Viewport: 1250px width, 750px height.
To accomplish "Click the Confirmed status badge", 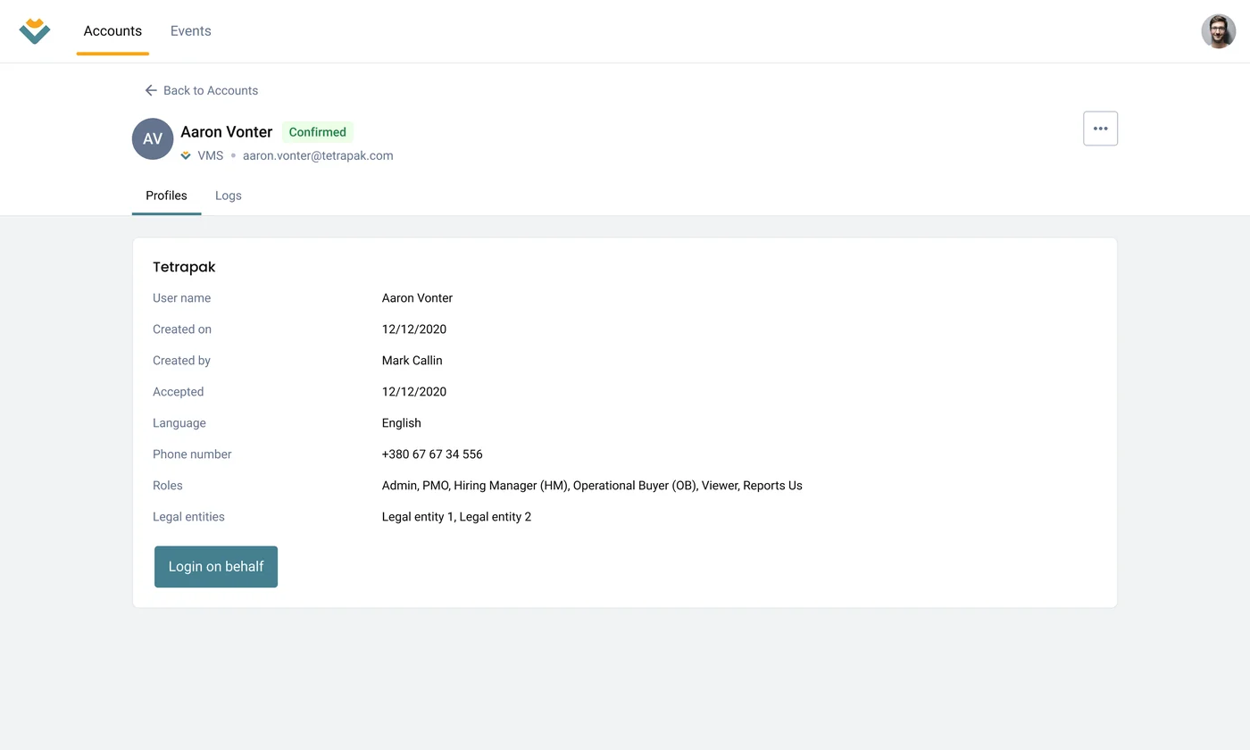I will click(x=318, y=132).
